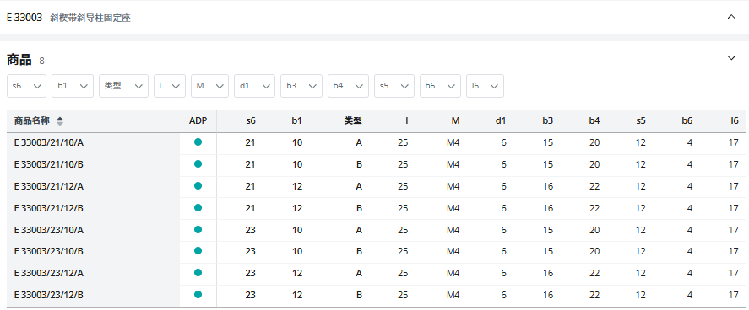Click ADP status dot for E 33003/23/12/A
Viewport: 749px width, 310px height.
tap(198, 272)
